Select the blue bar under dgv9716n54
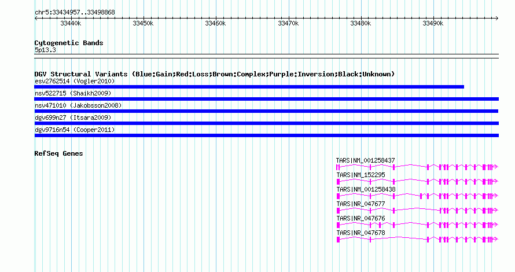 click(266, 135)
